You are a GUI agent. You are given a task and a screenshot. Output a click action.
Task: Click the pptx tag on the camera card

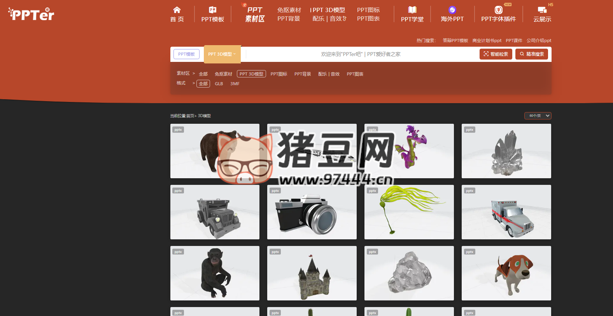[275, 191]
